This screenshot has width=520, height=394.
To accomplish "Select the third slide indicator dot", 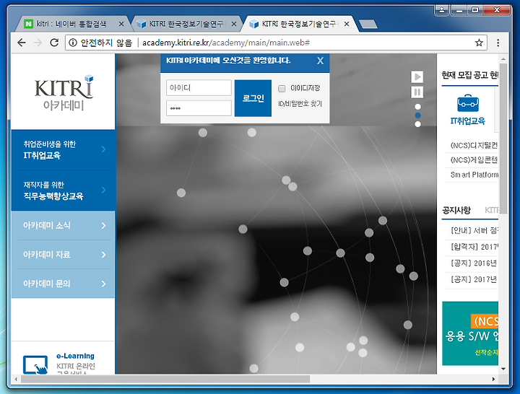I will (x=418, y=124).
